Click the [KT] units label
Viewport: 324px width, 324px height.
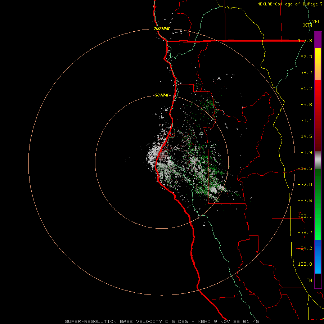tap(307, 25)
